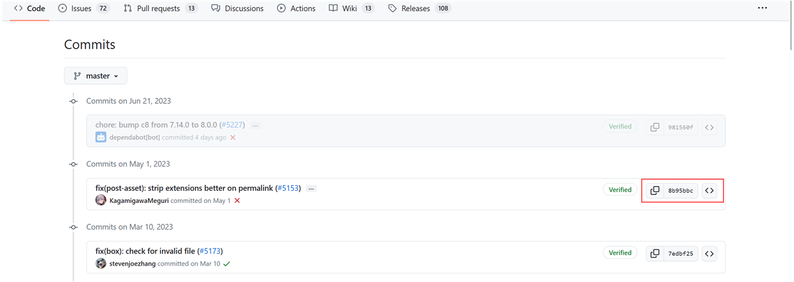
Task: Open the Releases tab
Action: pos(416,9)
